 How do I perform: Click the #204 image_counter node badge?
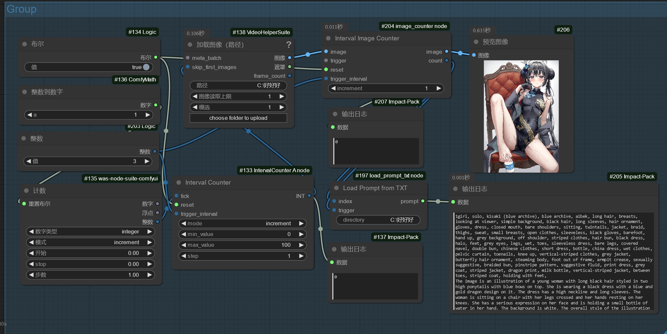[x=414, y=26]
